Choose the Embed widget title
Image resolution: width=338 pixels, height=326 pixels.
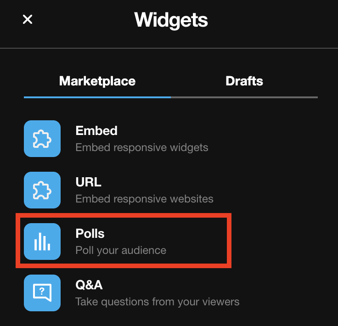[96, 130]
